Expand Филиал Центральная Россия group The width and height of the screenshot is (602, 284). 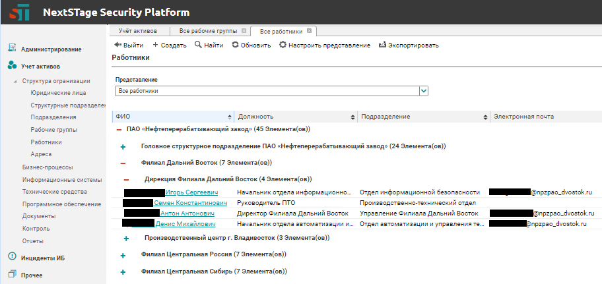[x=123, y=254]
